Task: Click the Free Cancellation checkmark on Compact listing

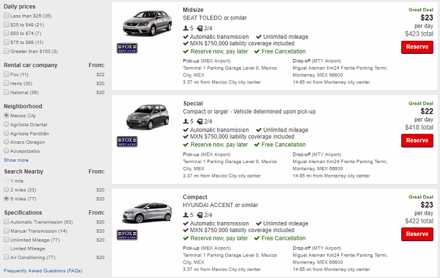Action: [258, 239]
